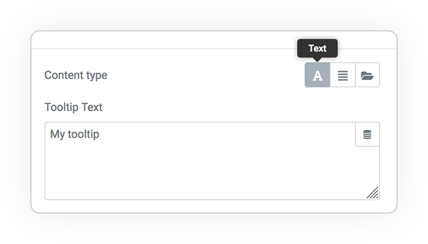This screenshot has width=428, height=244.
Task: Activate the middle button in the Content type group
Action: pos(343,75)
